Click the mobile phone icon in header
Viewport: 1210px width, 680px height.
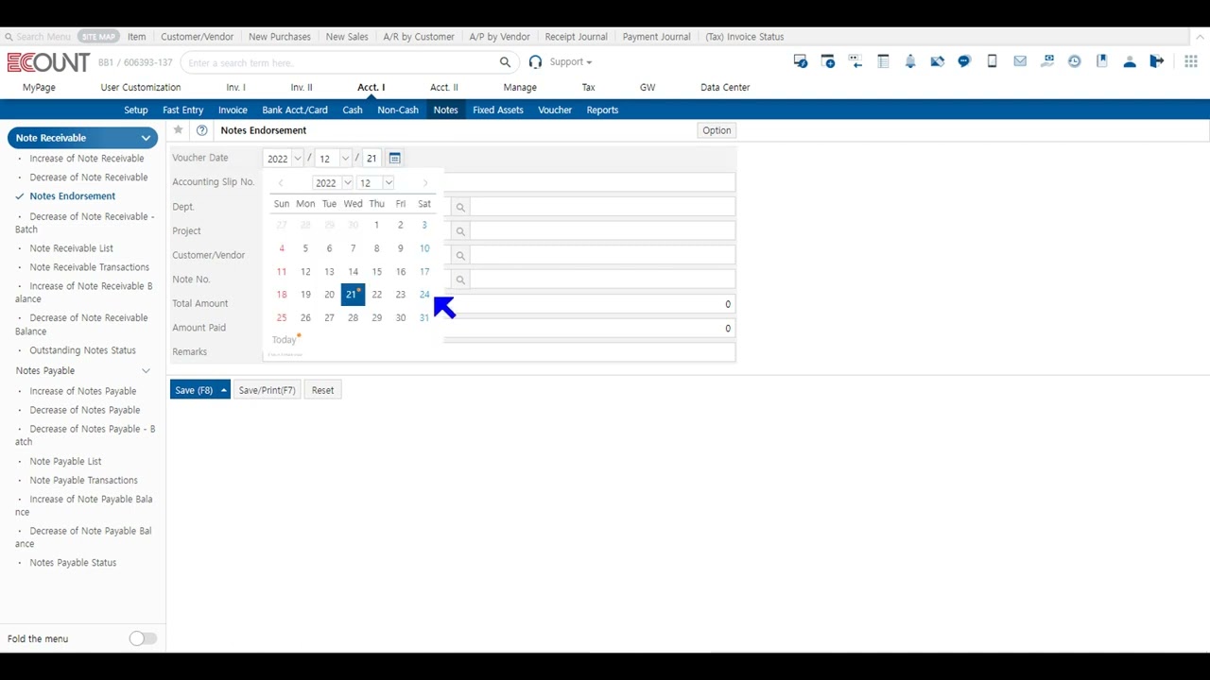pyautogui.click(x=992, y=61)
